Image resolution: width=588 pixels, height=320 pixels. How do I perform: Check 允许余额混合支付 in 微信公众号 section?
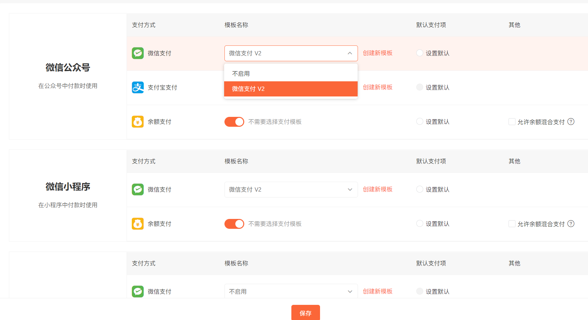(x=512, y=122)
